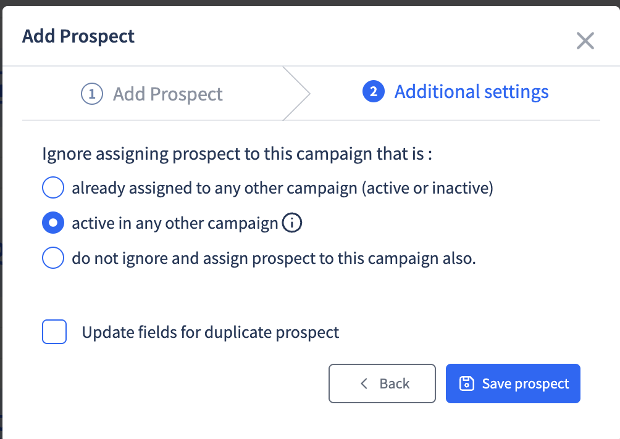This screenshot has width=620, height=439.
Task: Click the step arrow separator between tabs
Action: click(296, 94)
